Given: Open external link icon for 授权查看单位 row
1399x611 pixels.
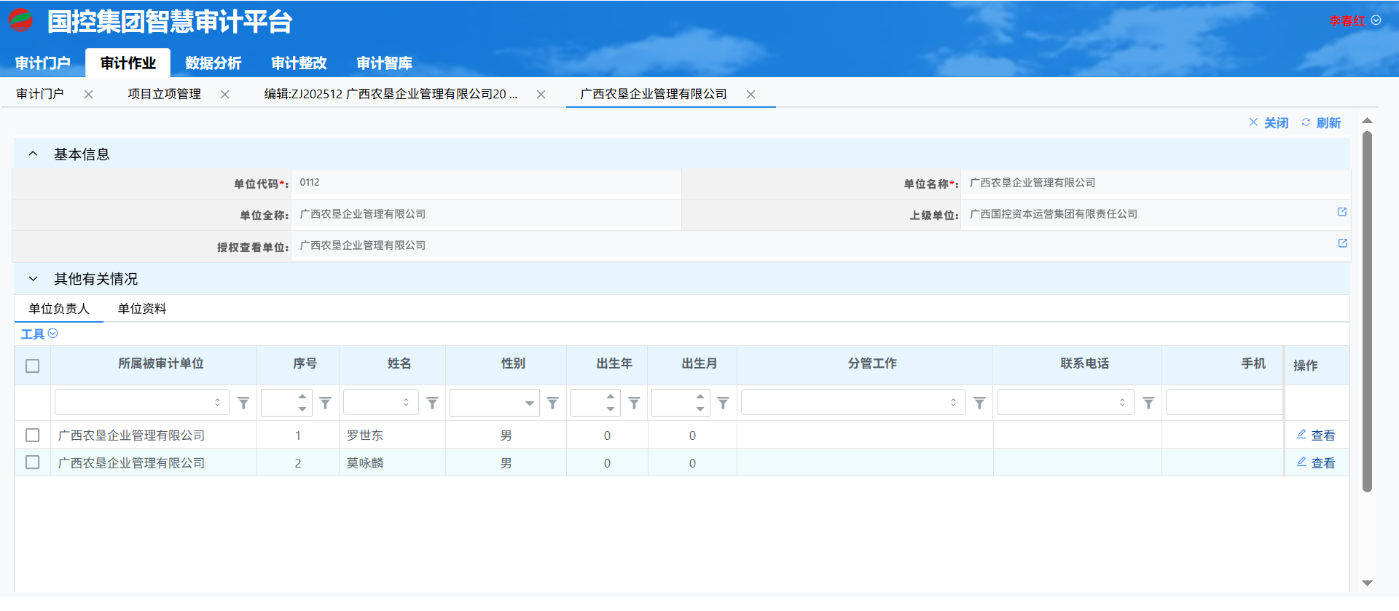Looking at the screenshot, I should coord(1341,243).
